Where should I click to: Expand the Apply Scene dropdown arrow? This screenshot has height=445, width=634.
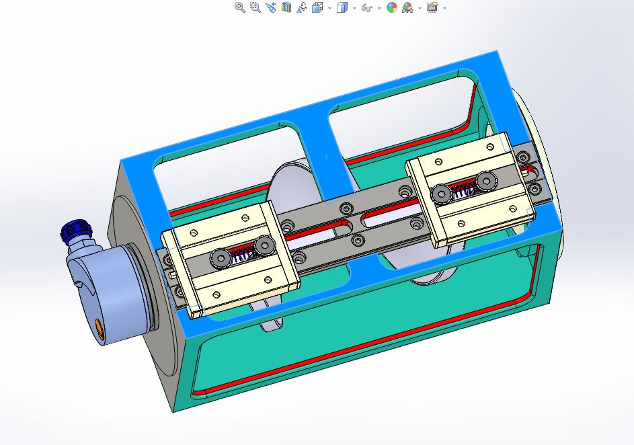[x=420, y=8]
